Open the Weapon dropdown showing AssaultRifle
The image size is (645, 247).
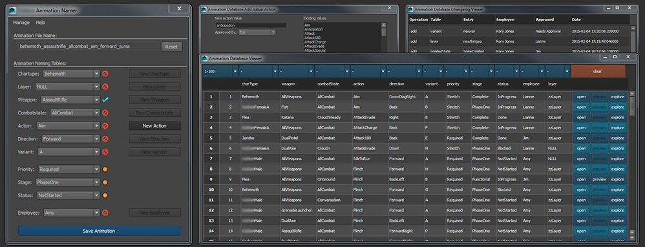pos(70,100)
